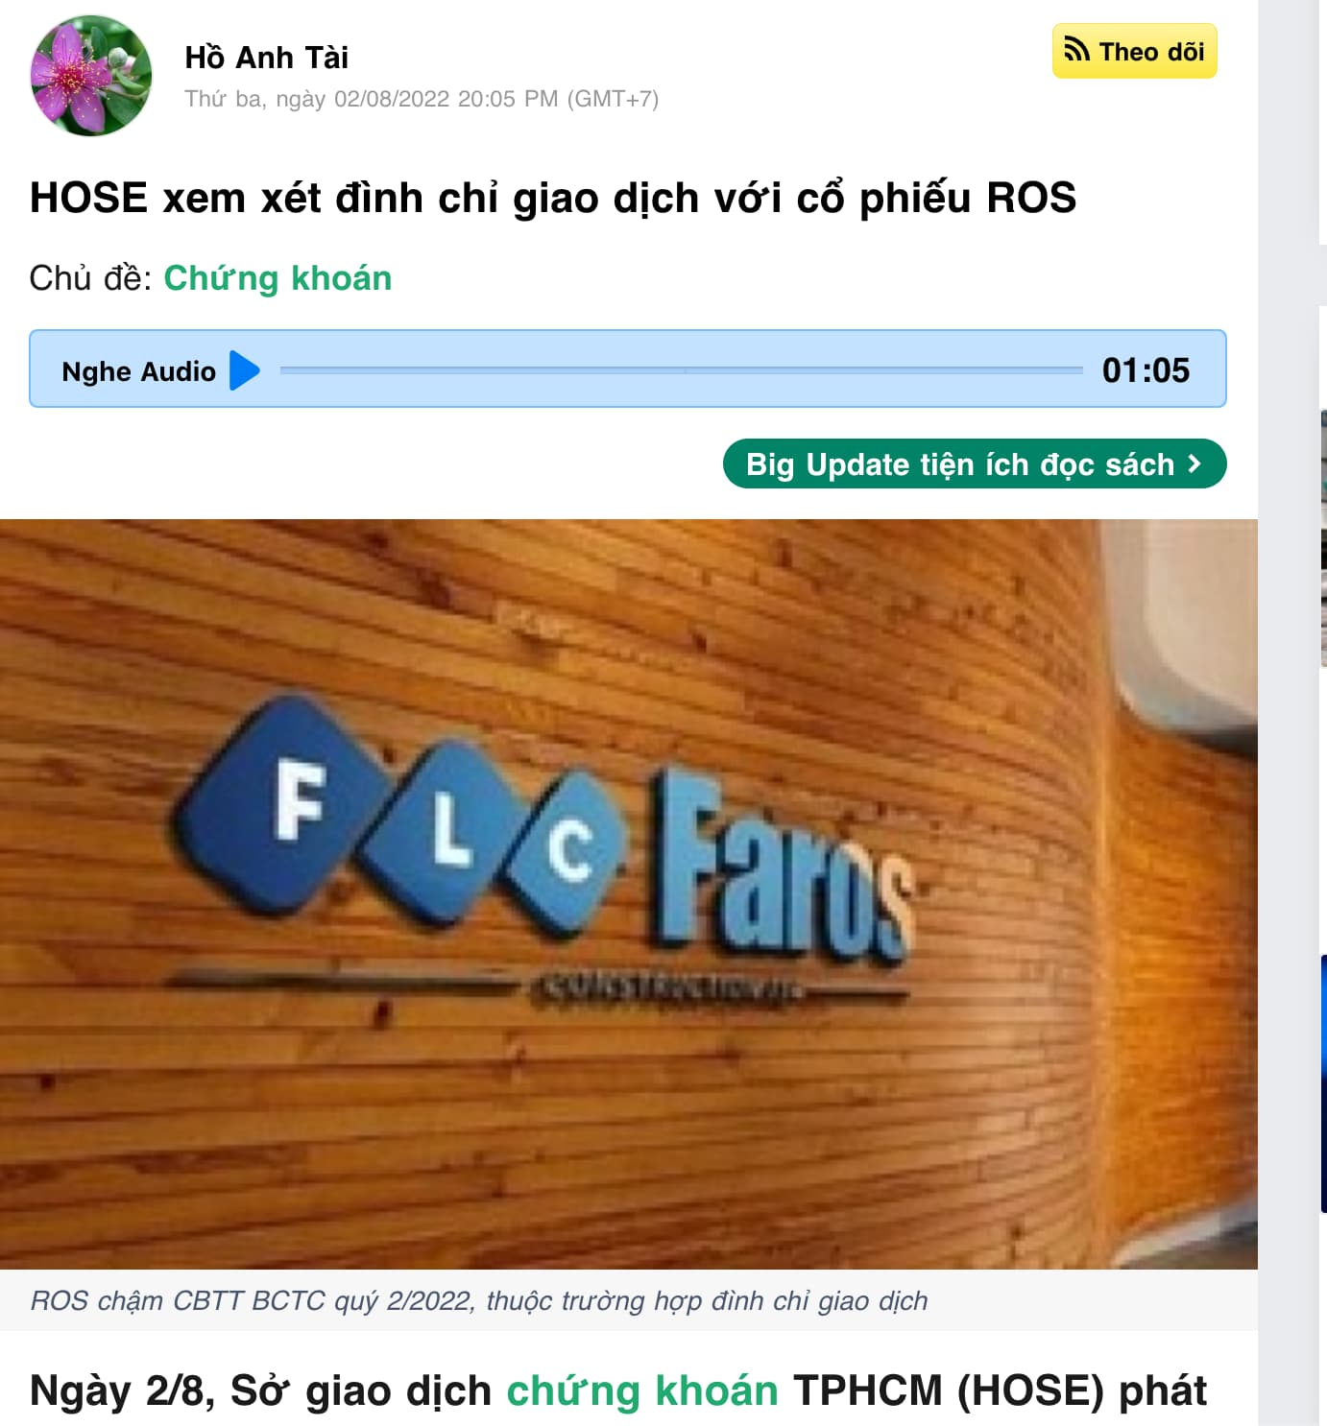Open the Chứng khoán topic link

click(x=277, y=278)
